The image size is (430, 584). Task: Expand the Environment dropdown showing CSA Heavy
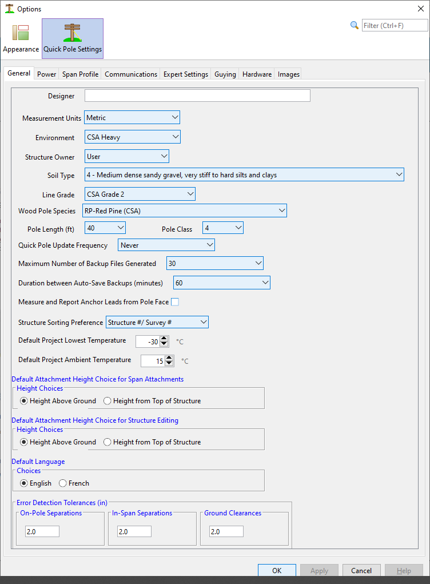click(x=133, y=137)
